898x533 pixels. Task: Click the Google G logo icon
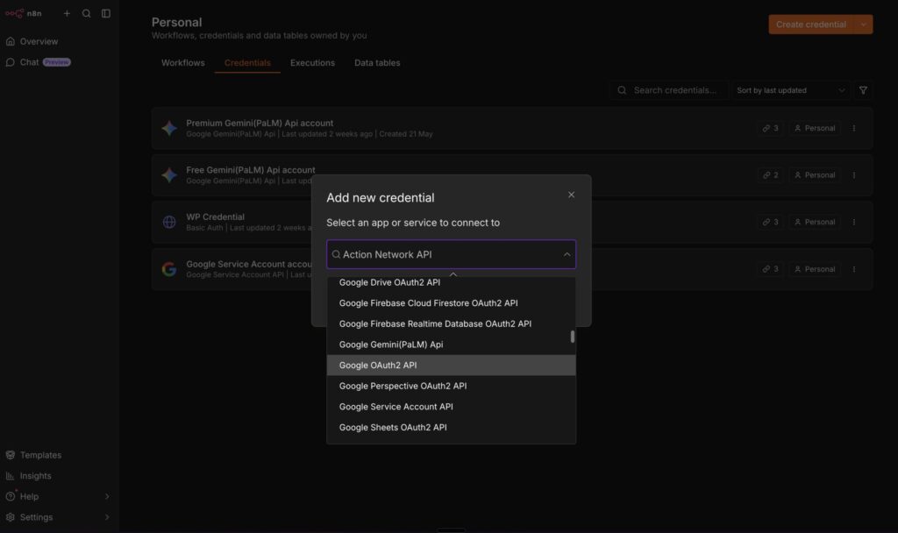pos(169,269)
